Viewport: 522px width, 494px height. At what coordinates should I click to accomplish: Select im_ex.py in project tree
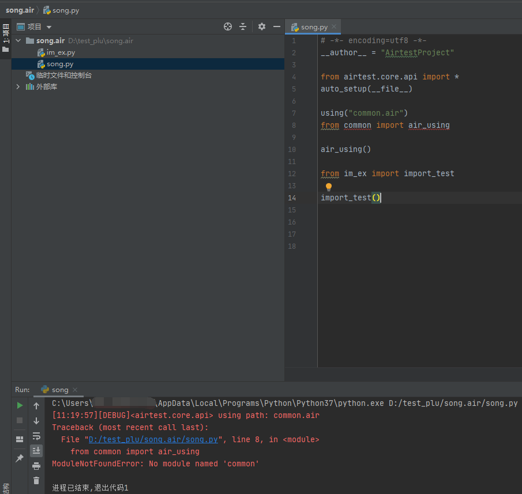point(61,52)
